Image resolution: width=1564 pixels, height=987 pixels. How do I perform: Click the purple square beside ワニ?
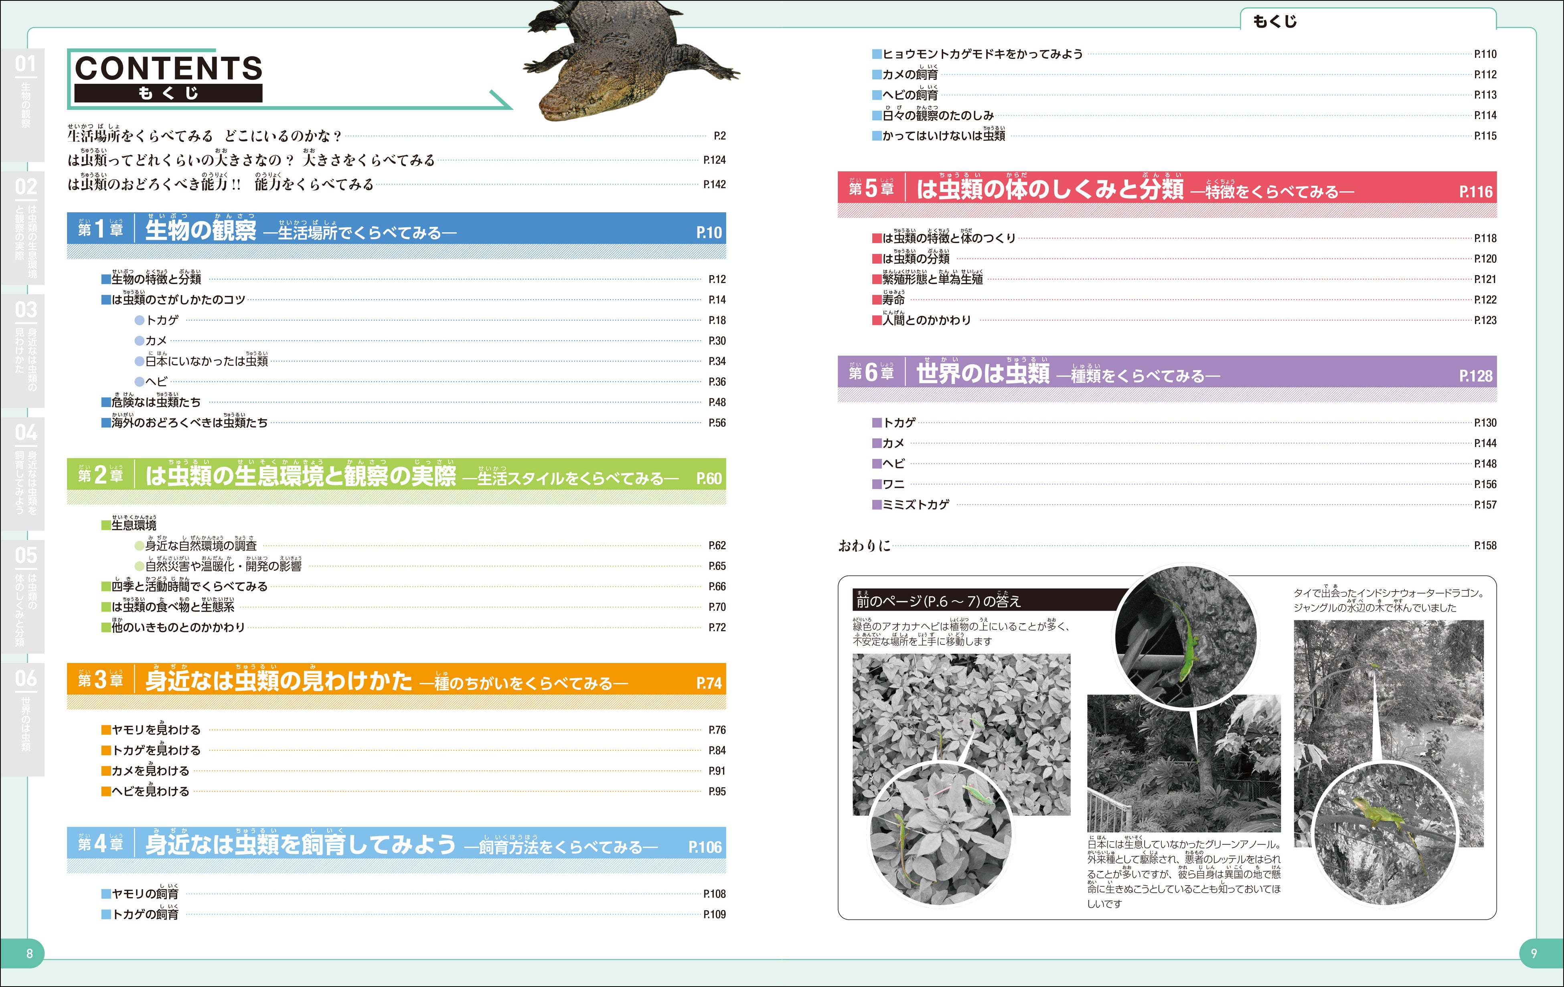tap(877, 484)
